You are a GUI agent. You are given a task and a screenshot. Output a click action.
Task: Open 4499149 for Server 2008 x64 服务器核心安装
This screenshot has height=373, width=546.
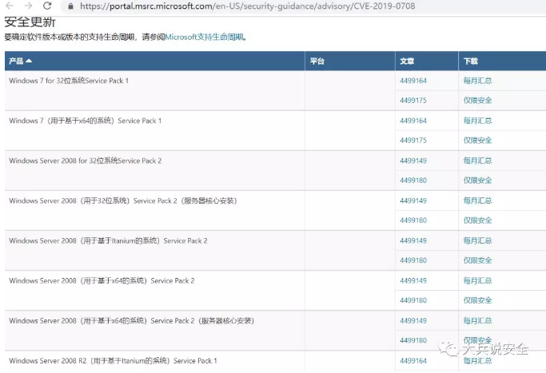[413, 321]
